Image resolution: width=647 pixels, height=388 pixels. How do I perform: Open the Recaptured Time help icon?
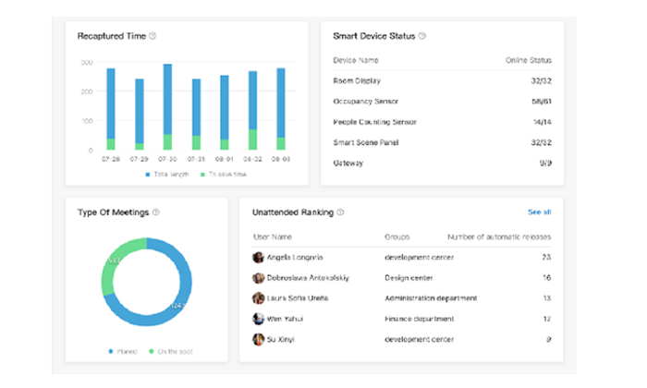click(153, 36)
